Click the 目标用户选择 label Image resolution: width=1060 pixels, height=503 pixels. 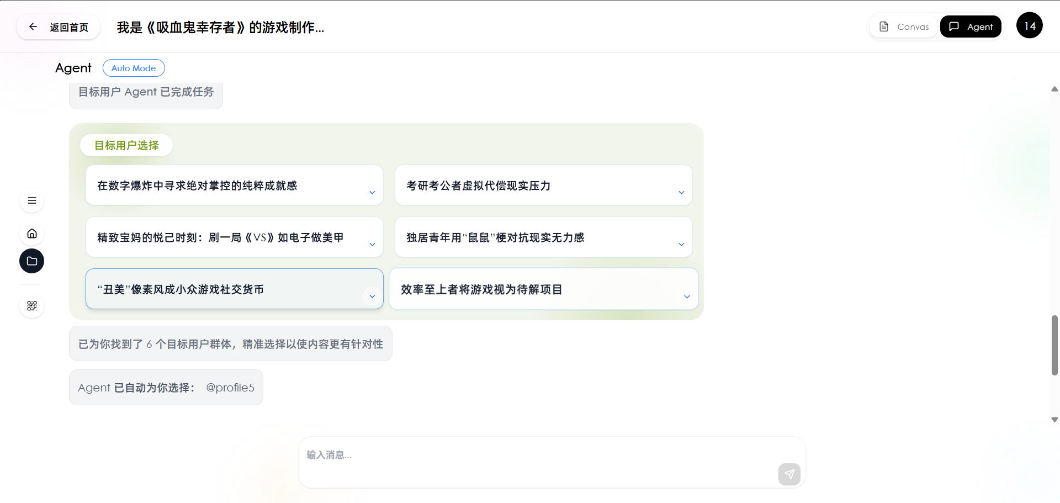[x=126, y=145]
